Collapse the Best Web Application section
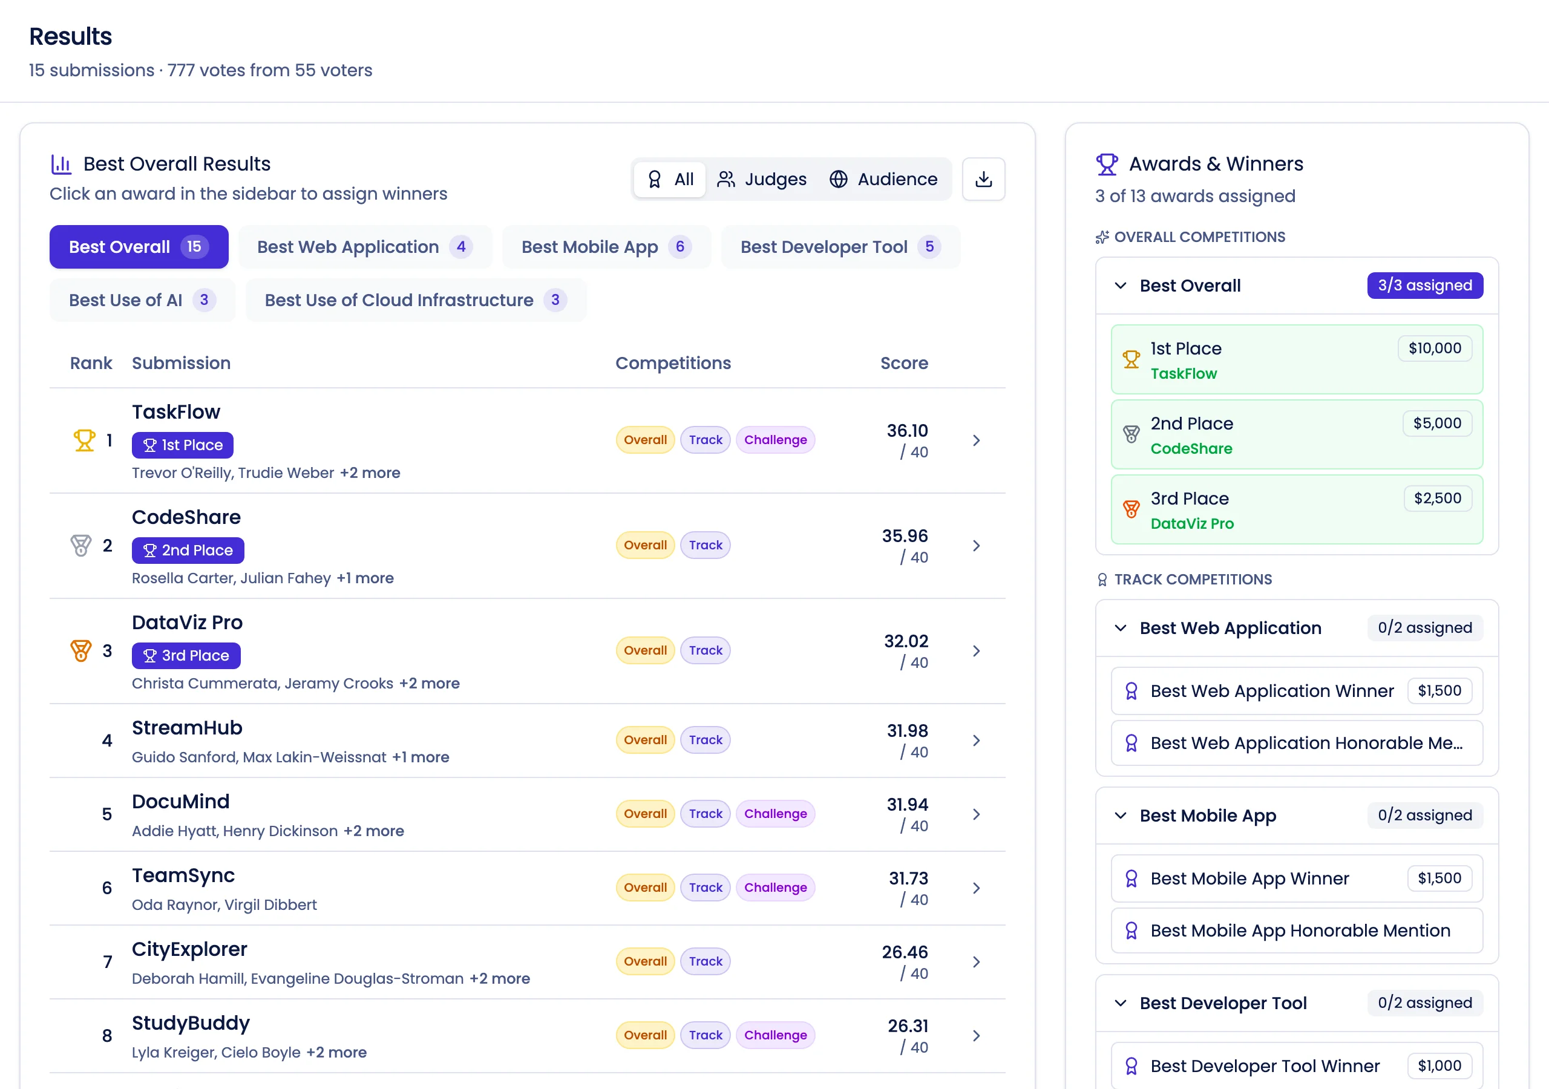Image resolution: width=1549 pixels, height=1089 pixels. (1120, 627)
